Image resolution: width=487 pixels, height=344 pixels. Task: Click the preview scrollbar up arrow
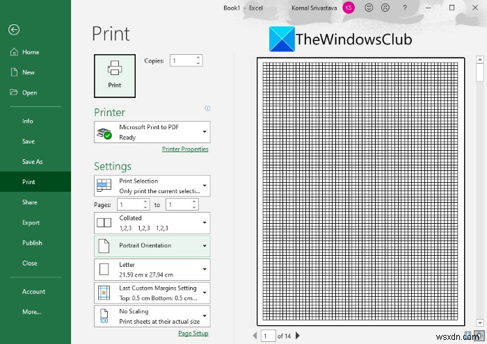tap(480, 60)
